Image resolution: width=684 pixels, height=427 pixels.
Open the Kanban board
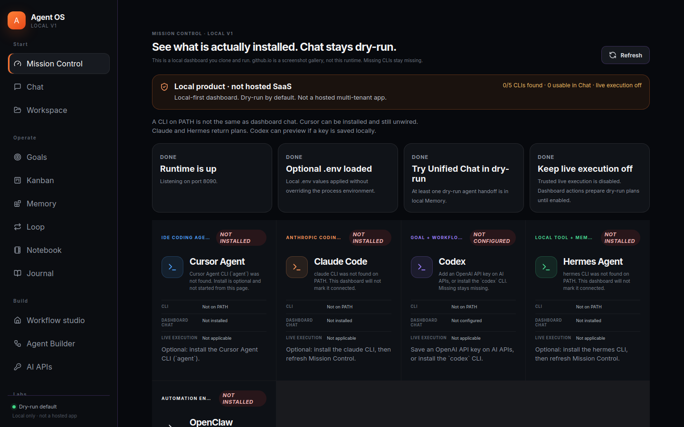pyautogui.click(x=59, y=180)
